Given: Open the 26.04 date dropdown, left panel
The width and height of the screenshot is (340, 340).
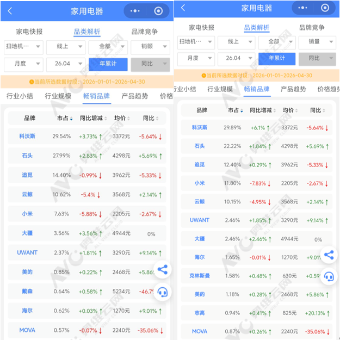Looking at the screenshot, I should (x=66, y=64).
